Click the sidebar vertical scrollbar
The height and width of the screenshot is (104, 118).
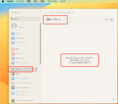point(40,44)
